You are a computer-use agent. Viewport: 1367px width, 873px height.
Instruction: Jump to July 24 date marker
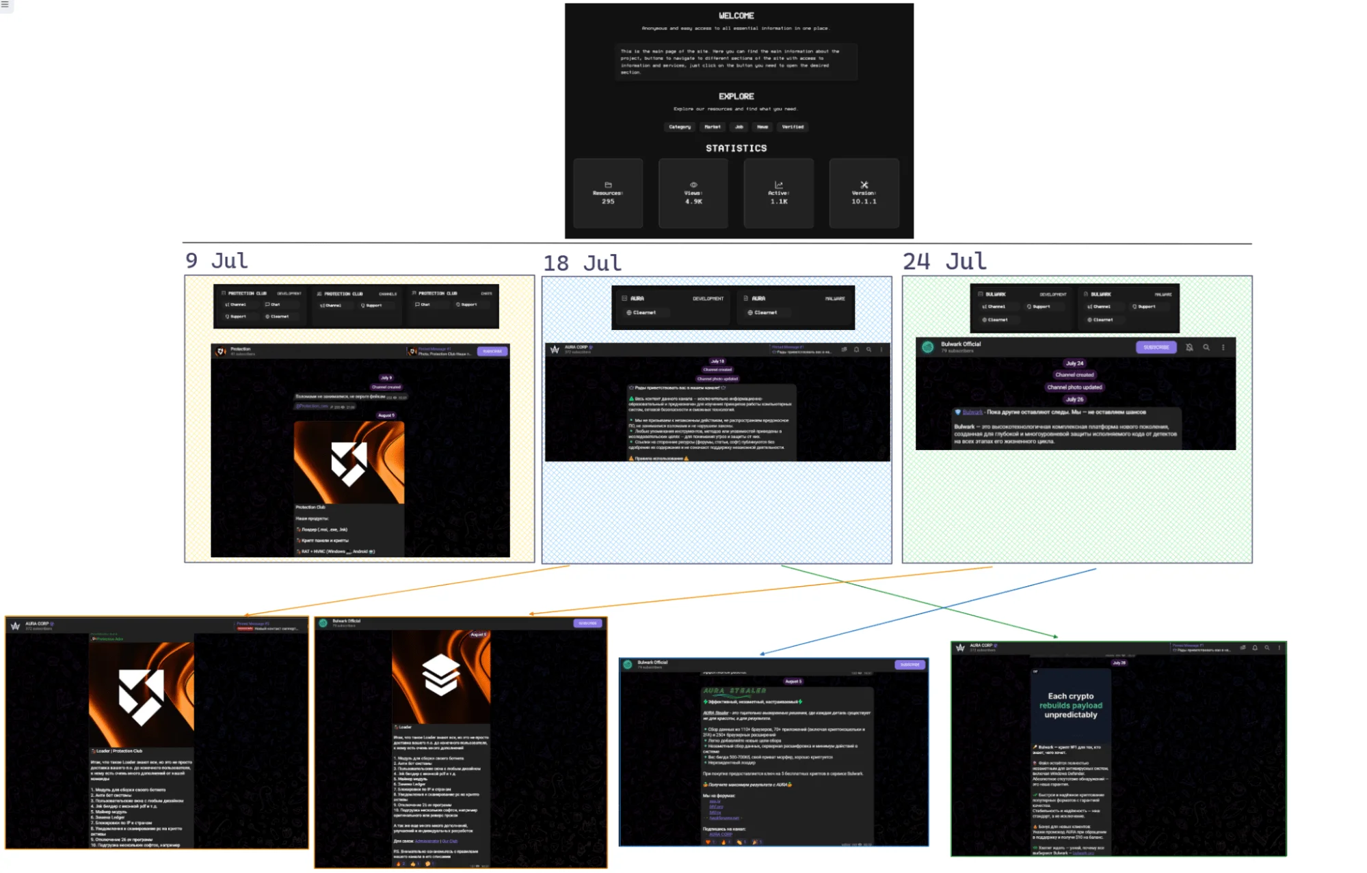(x=1074, y=363)
